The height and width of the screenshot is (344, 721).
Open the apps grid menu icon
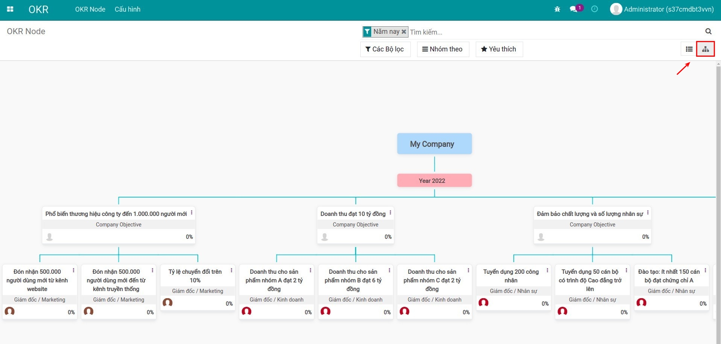coord(10,9)
